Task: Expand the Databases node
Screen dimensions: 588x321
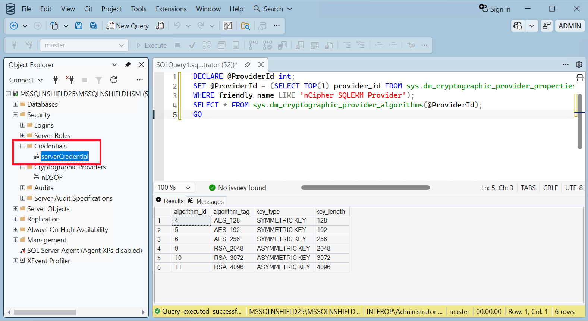Action: 15,104
